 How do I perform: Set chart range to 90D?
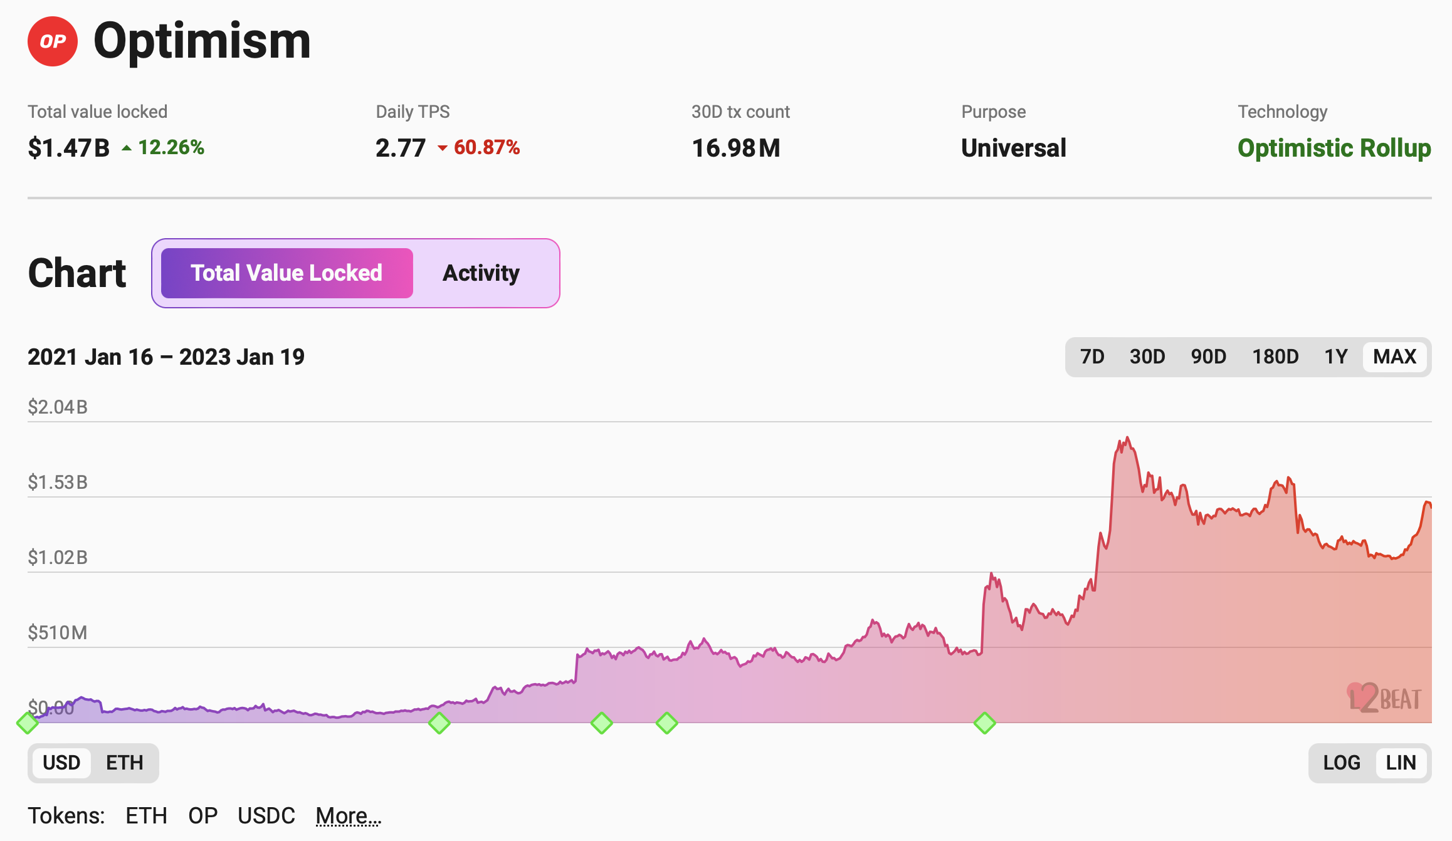(x=1208, y=357)
